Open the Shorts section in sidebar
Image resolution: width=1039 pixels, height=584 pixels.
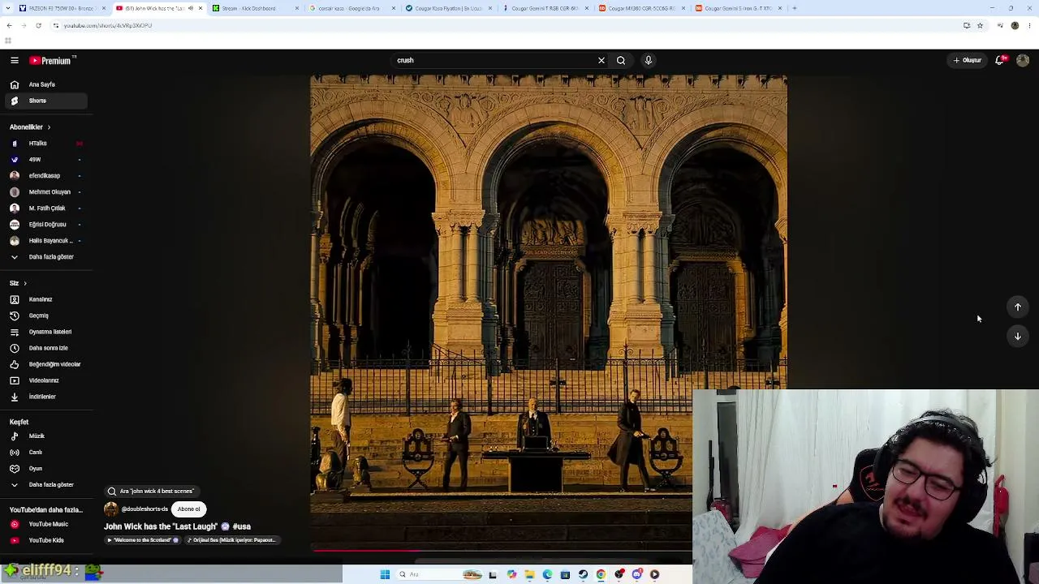click(45, 101)
